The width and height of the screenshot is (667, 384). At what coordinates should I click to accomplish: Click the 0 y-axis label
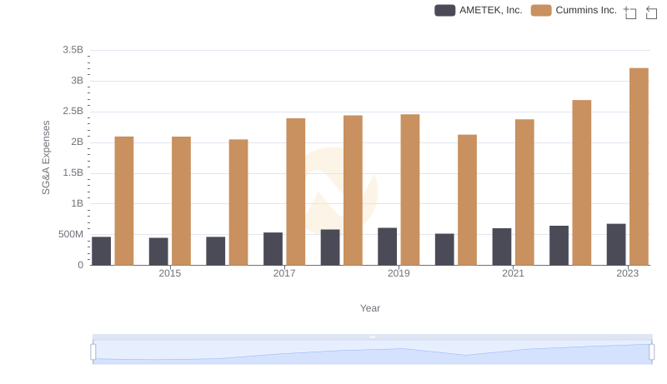point(80,265)
